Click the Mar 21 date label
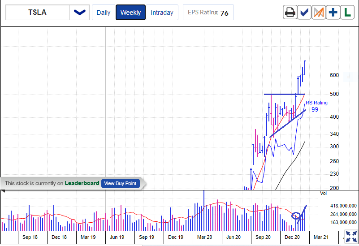Viewport: 359px width, 246px height. pyautogui.click(x=321, y=237)
